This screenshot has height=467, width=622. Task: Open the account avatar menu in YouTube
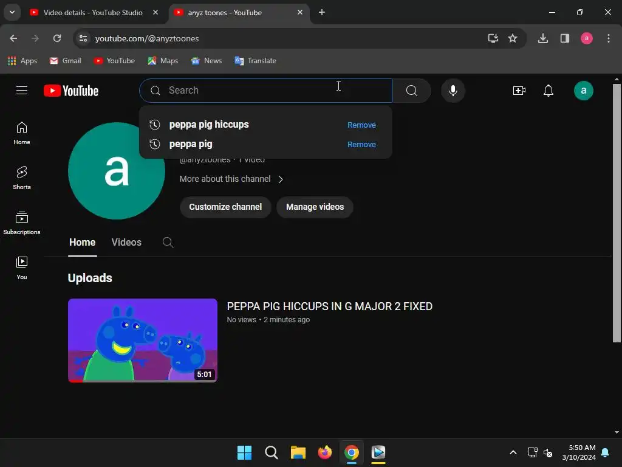pos(584,91)
